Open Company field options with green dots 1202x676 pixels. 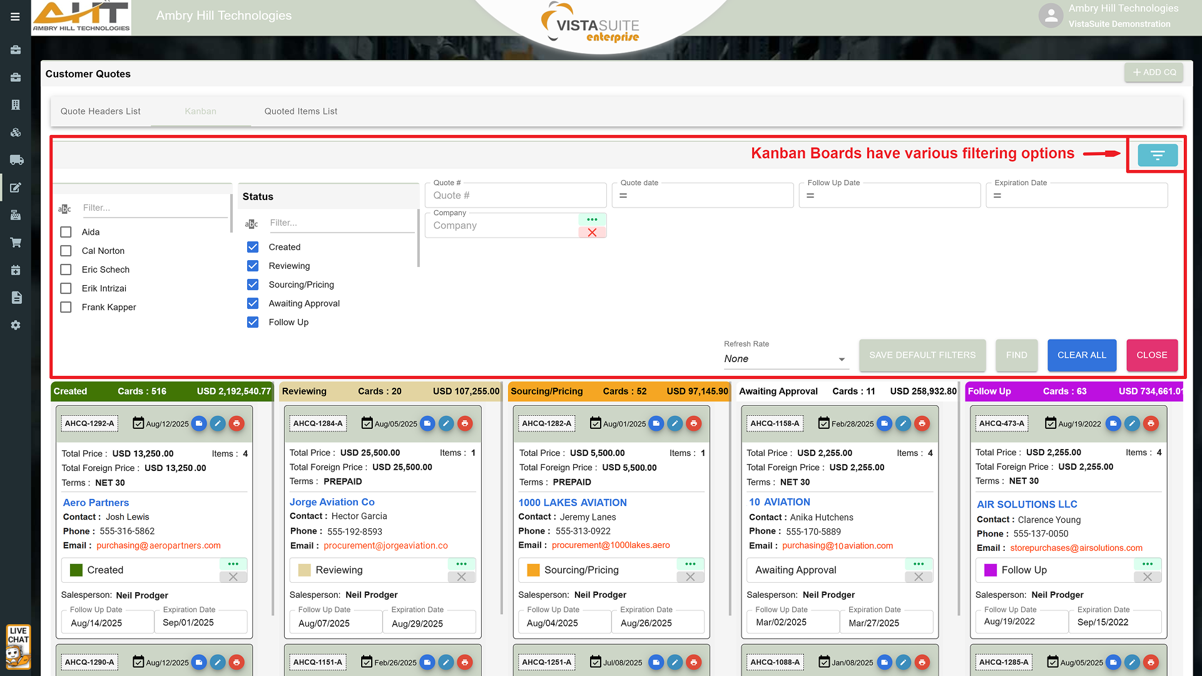click(x=592, y=219)
